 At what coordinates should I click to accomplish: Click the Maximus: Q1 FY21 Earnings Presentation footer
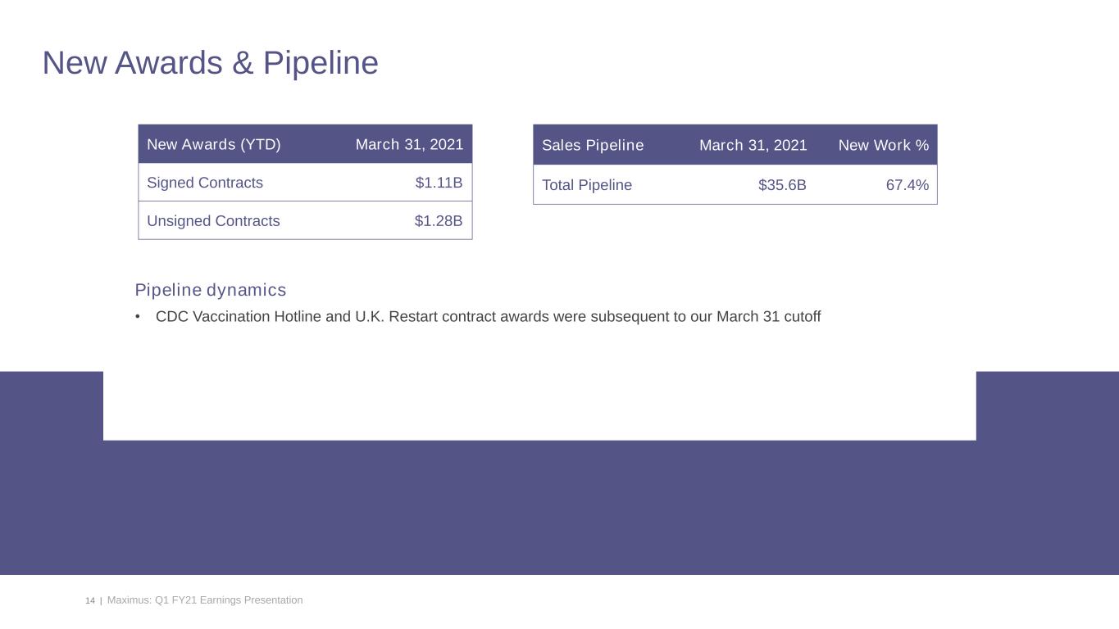click(205, 600)
